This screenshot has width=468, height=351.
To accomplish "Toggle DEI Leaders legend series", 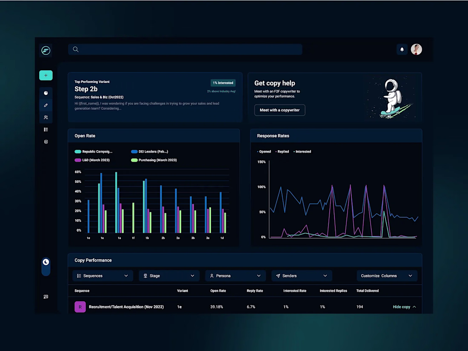I will click(149, 151).
